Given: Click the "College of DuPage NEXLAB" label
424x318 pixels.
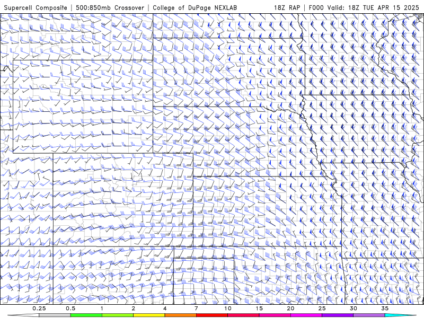Looking at the screenshot, I should [x=195, y=7].
